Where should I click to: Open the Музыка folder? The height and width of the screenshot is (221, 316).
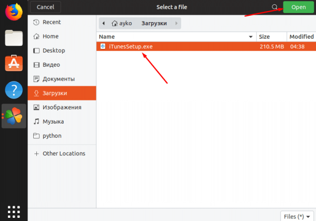62,122
